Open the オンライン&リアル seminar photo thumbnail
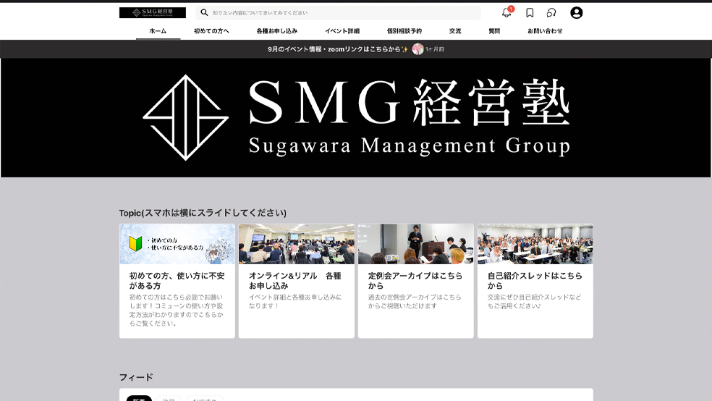Screen dimensions: 712x401 297,244
